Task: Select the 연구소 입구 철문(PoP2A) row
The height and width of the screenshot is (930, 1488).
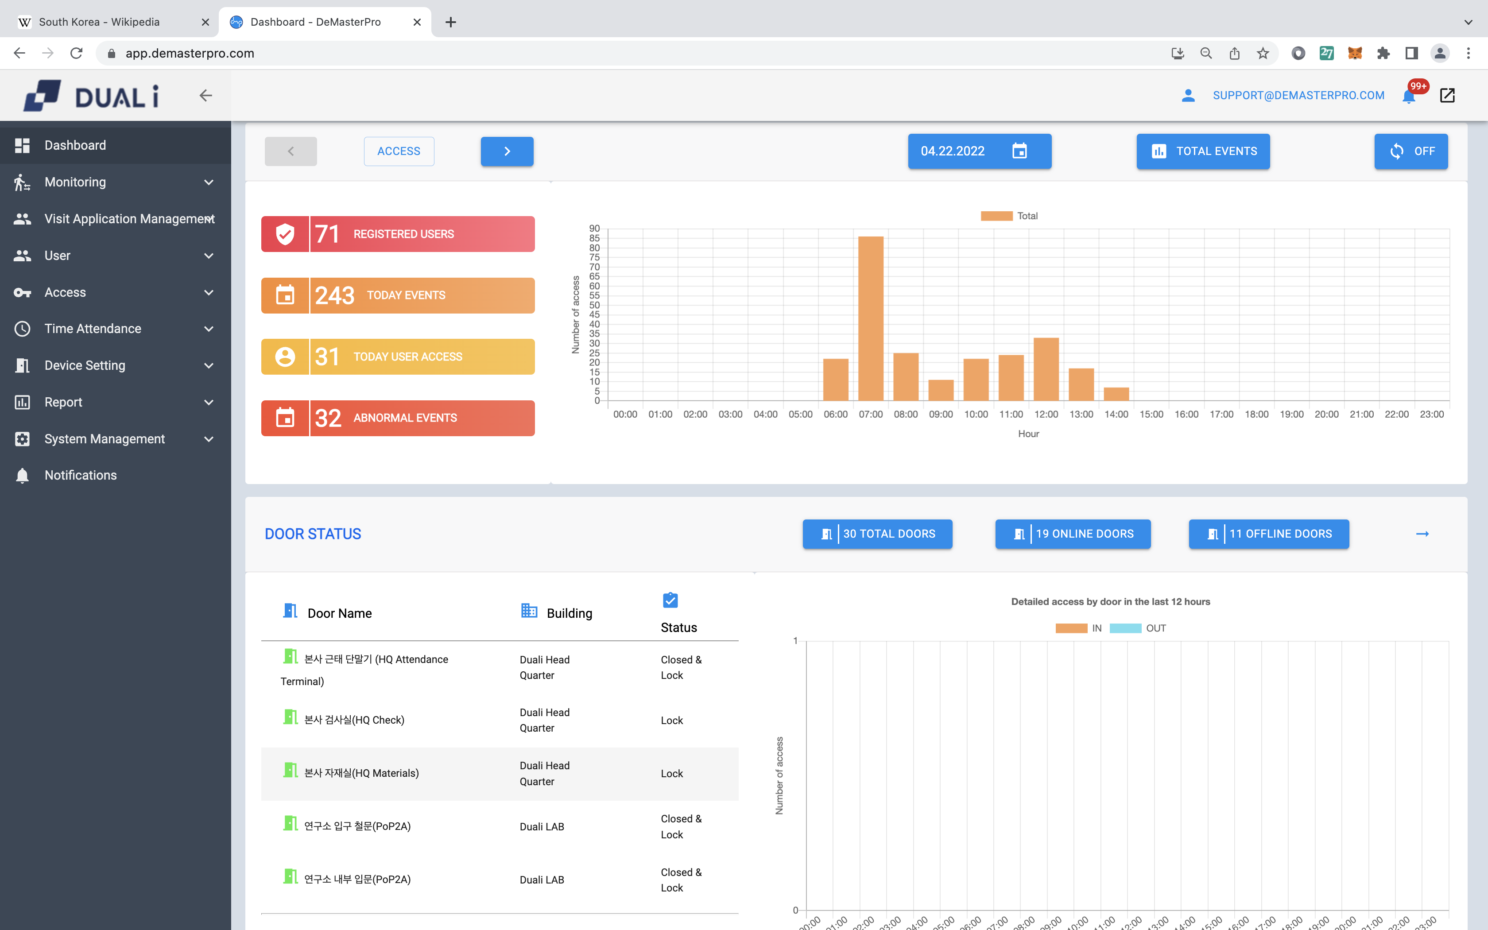Action: pos(500,827)
